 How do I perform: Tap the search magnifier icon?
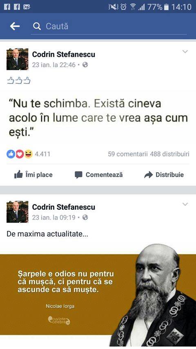tap(37, 26)
